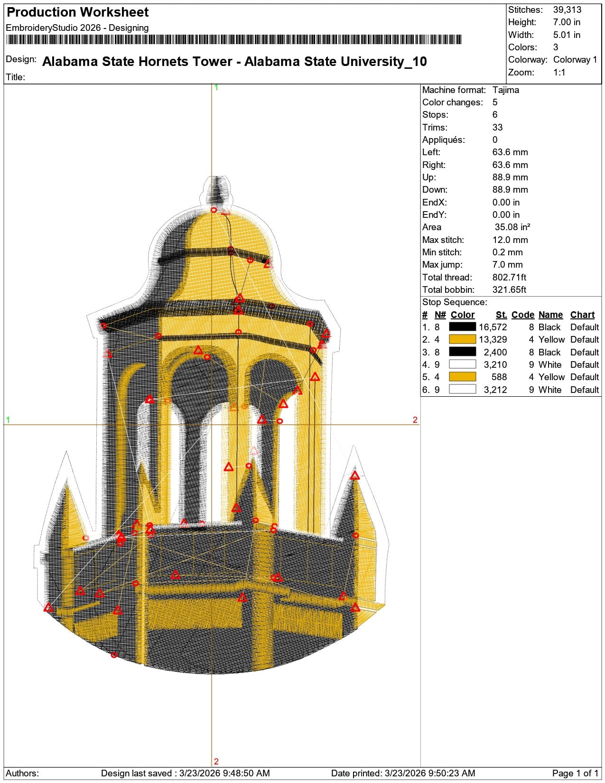Click the 'Production Worksheet' heading
This screenshot has height=783, width=605.
tap(77, 12)
